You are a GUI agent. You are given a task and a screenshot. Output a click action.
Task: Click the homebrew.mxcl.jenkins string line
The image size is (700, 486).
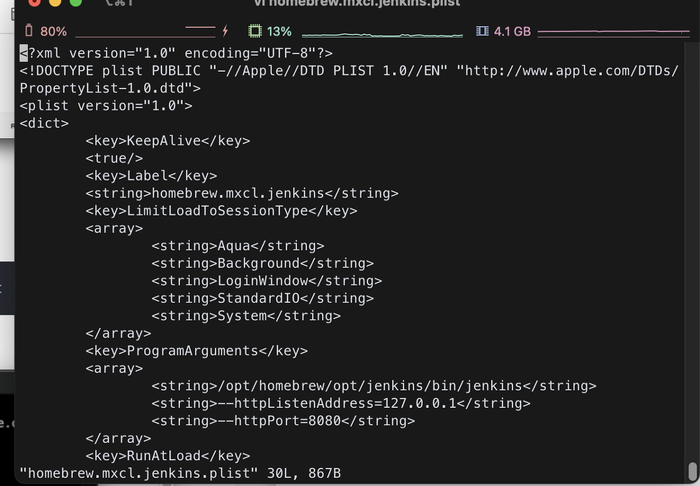tap(242, 193)
